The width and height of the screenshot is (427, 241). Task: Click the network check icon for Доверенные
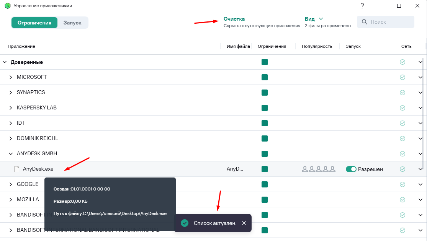tap(402, 62)
